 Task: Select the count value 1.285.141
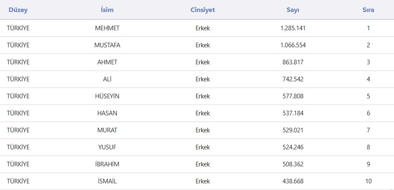coord(293,28)
